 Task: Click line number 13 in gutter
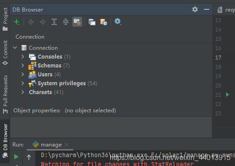(218, 20)
